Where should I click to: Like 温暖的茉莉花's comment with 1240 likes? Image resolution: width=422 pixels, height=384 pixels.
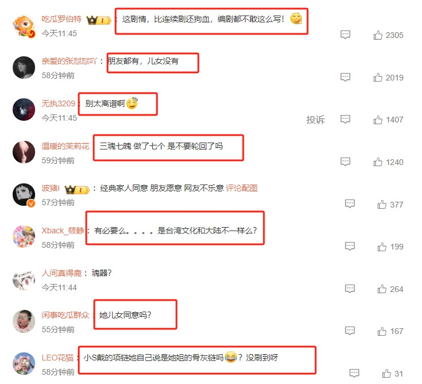click(378, 162)
